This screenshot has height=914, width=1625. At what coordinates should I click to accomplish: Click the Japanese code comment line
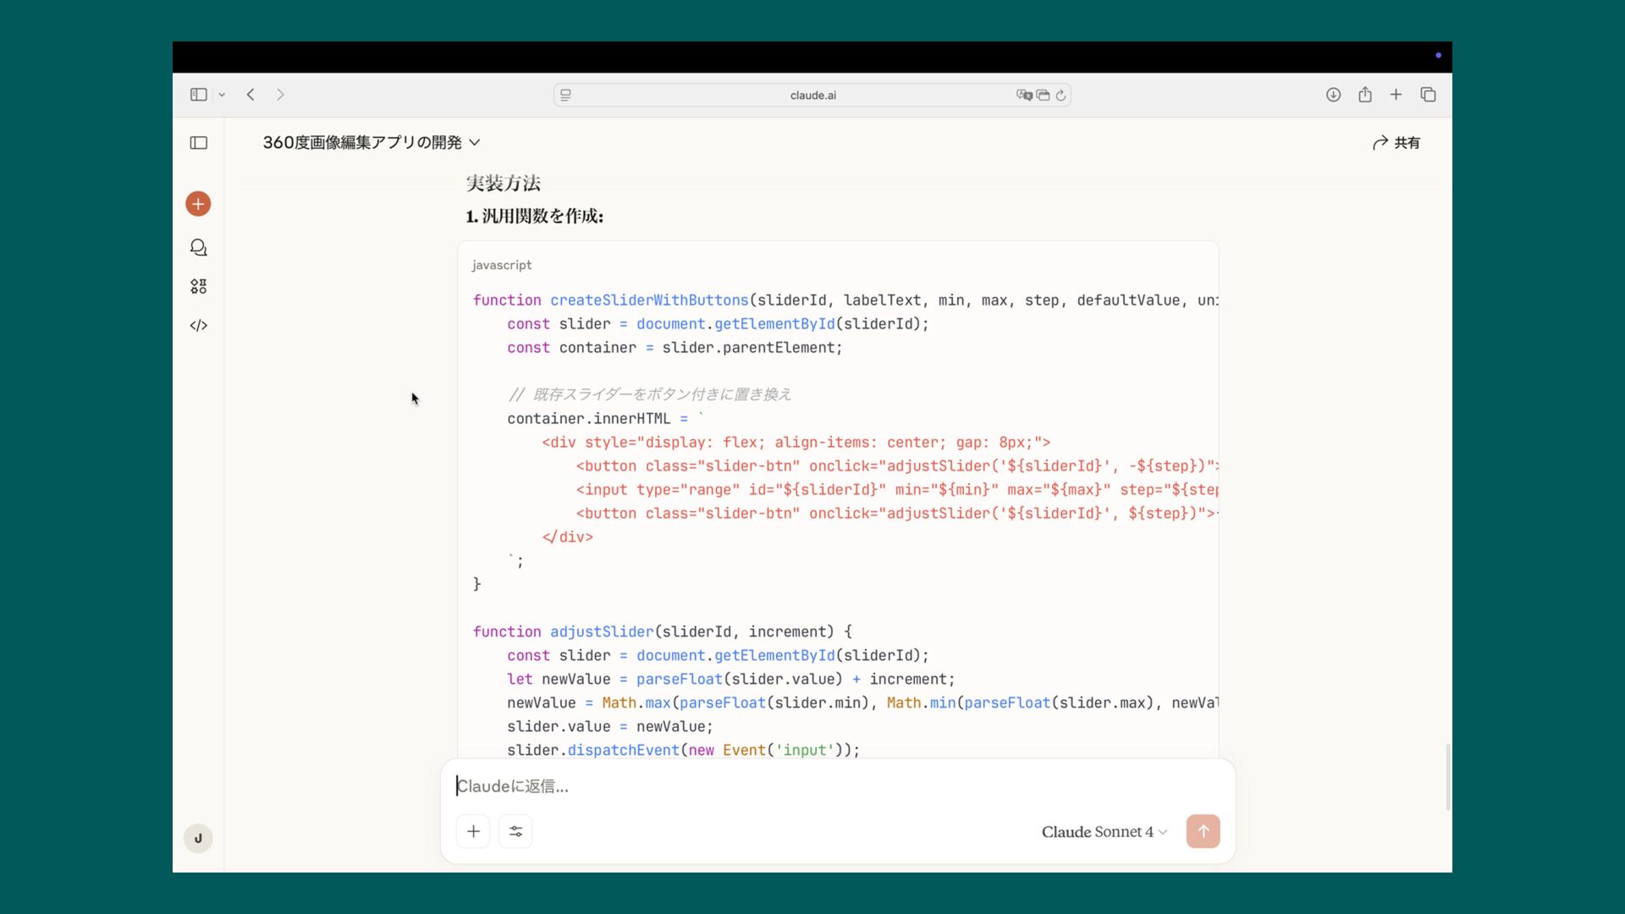pyautogui.click(x=649, y=394)
